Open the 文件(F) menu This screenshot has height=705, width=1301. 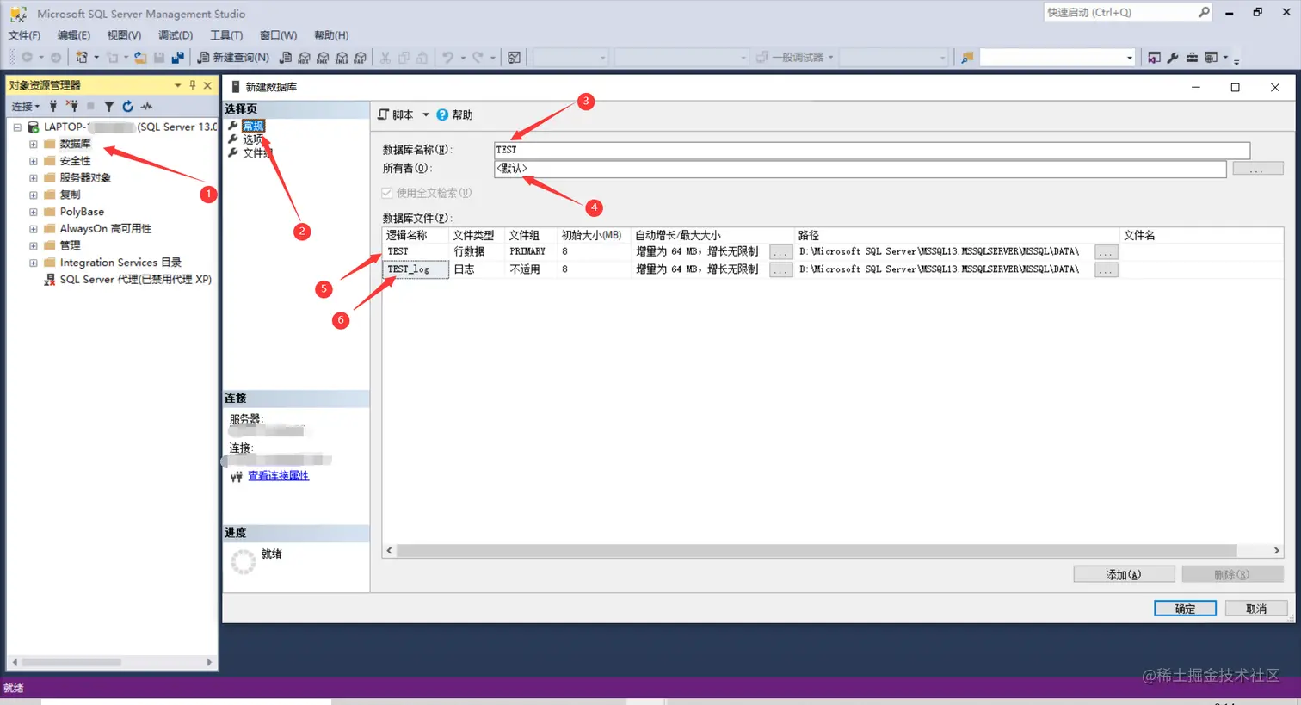24,35
